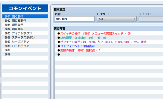The image size is (163, 99).
Task: Select the ピクチャの表示 #1 MENU command line
Action: 109,42
